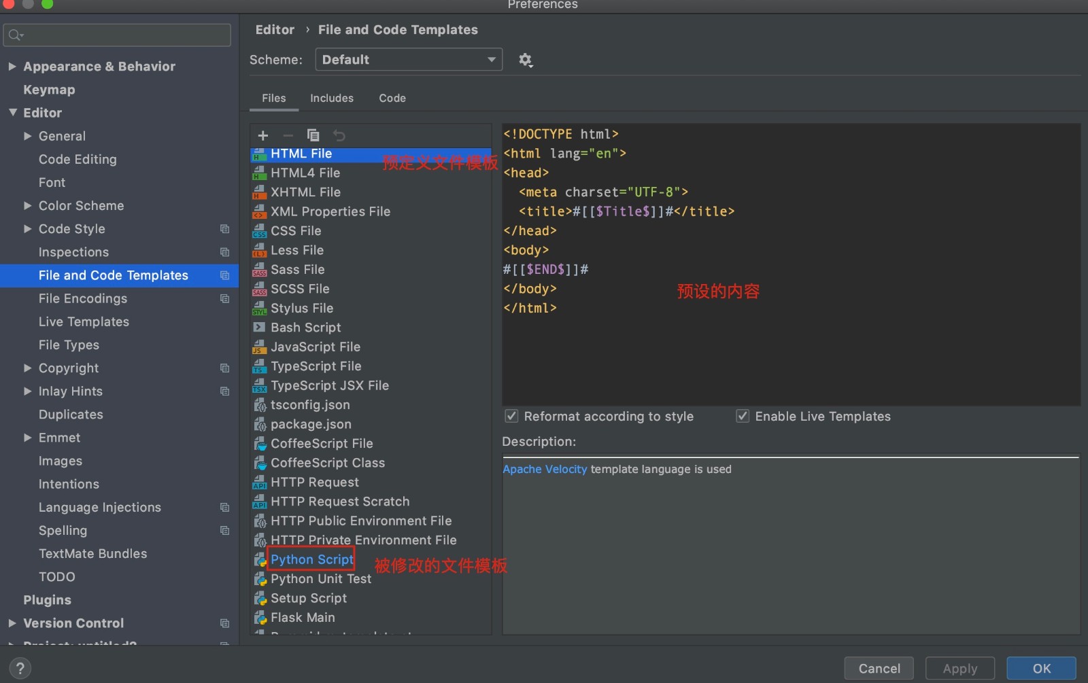Switch to the Includes tab
This screenshot has width=1088, height=683.
pyautogui.click(x=332, y=98)
